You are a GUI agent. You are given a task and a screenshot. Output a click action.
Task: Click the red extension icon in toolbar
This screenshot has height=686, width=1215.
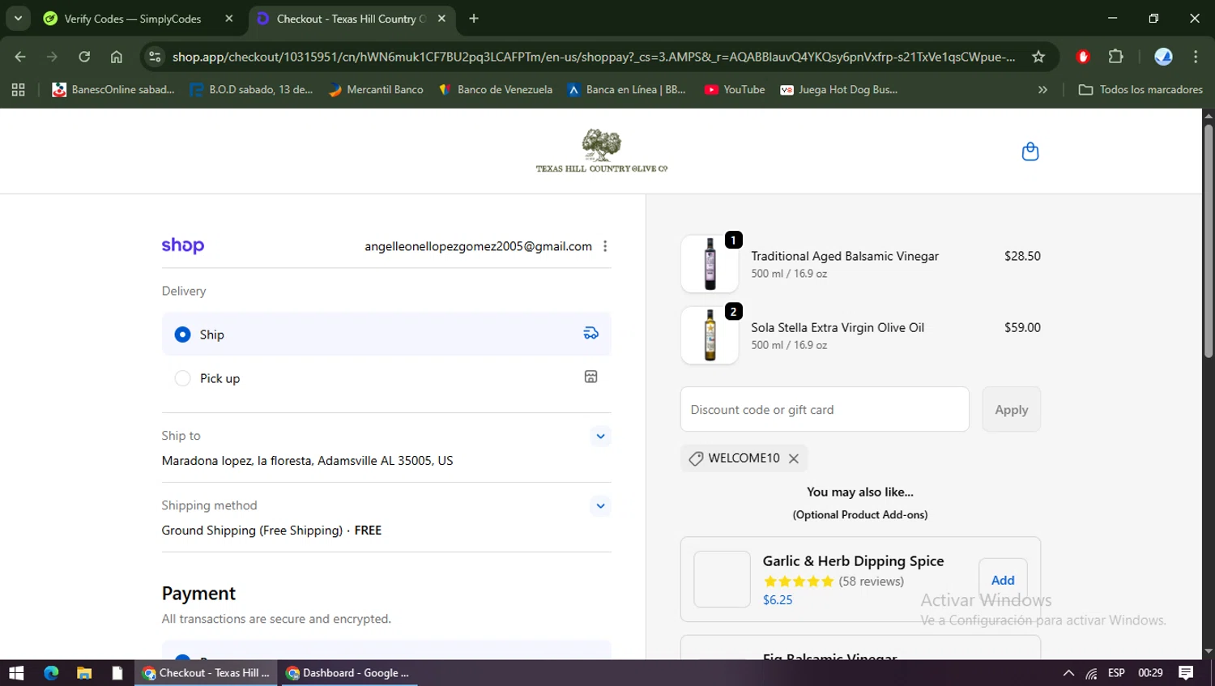coord(1083,57)
